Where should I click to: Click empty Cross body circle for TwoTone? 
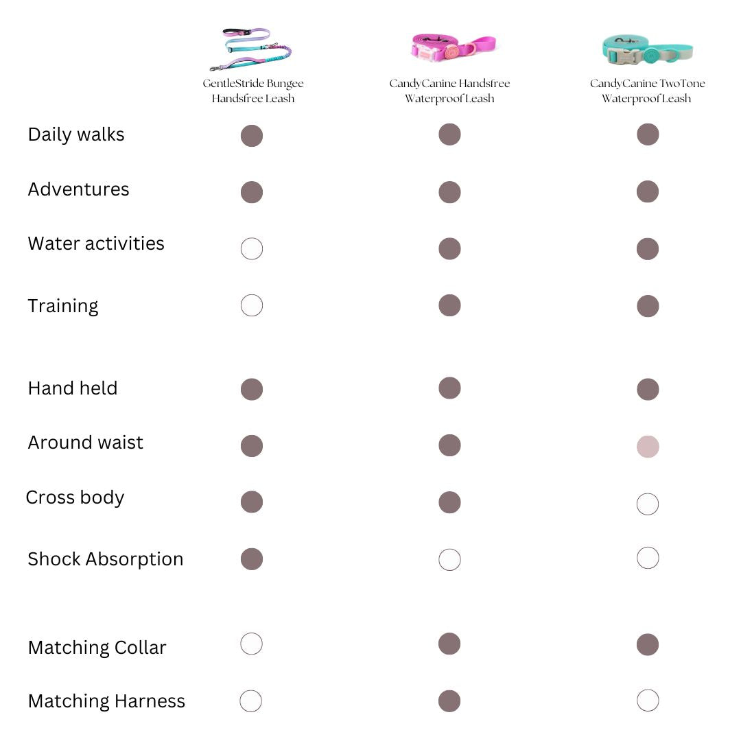[648, 504]
